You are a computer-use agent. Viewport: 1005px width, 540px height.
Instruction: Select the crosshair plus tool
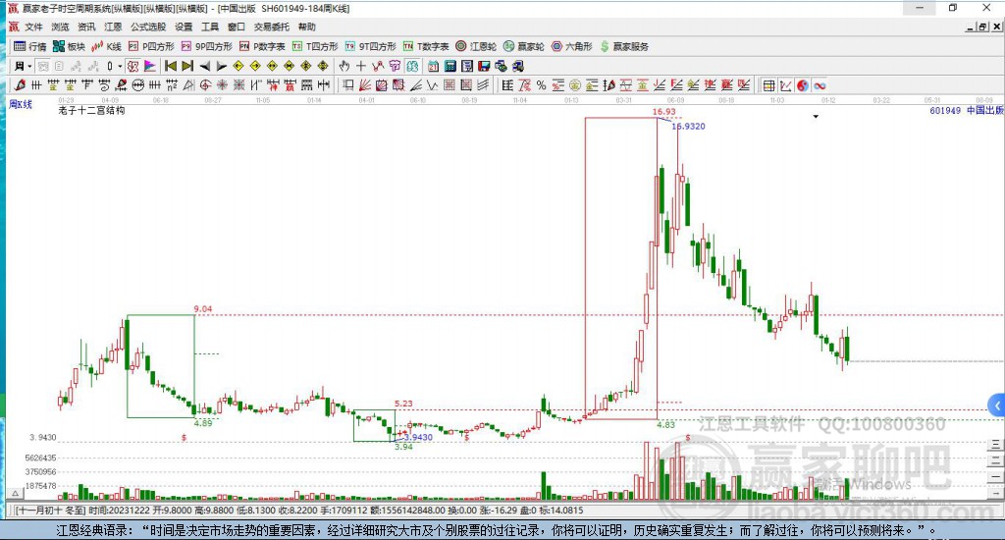(x=361, y=66)
